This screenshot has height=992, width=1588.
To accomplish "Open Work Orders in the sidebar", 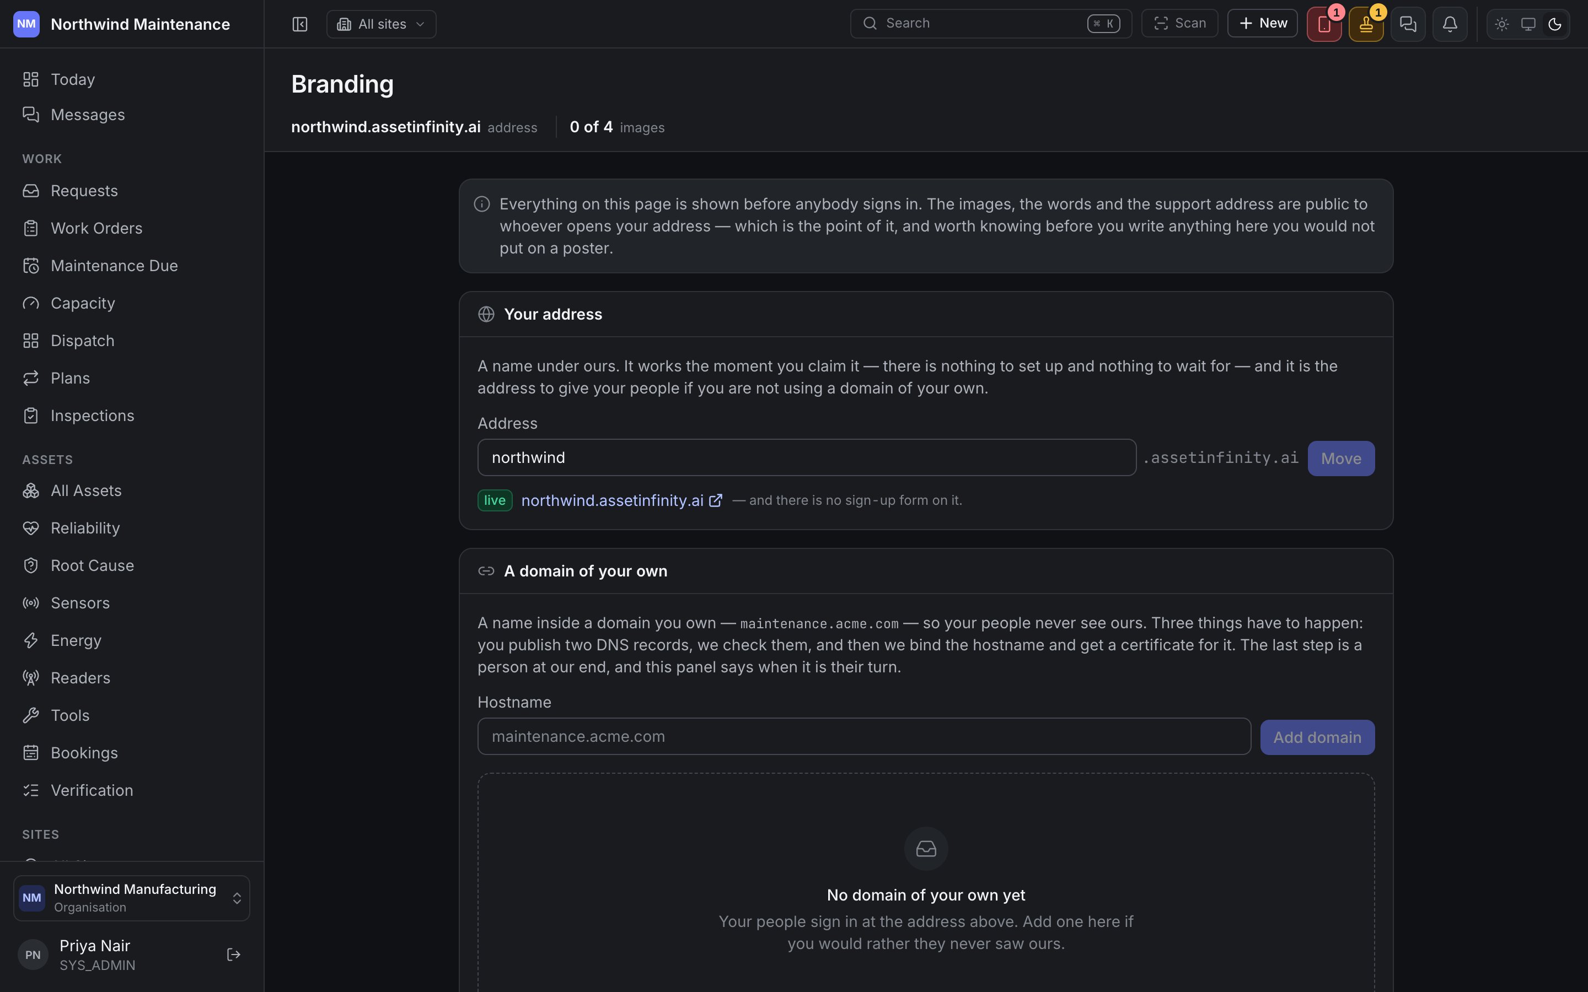I will pyautogui.click(x=132, y=228).
